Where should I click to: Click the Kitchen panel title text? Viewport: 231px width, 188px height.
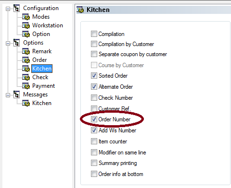click(98, 10)
